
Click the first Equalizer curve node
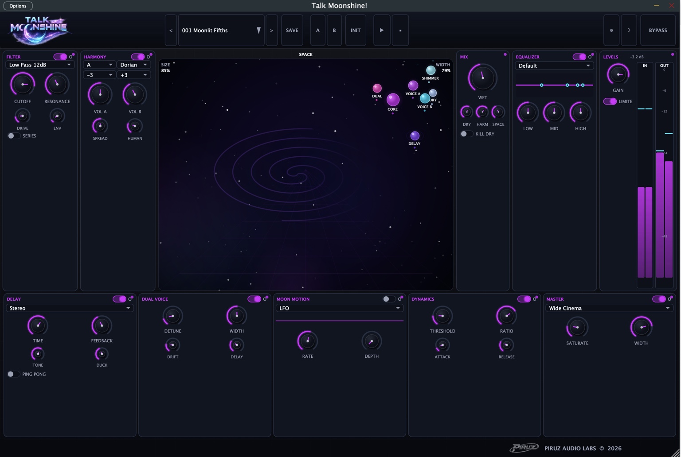click(541, 85)
